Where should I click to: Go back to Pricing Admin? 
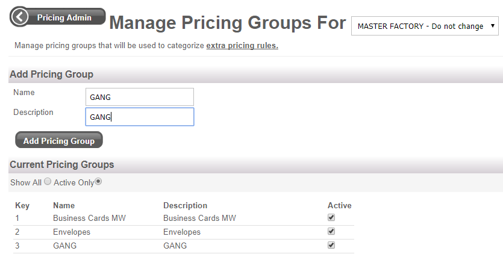[x=64, y=17]
